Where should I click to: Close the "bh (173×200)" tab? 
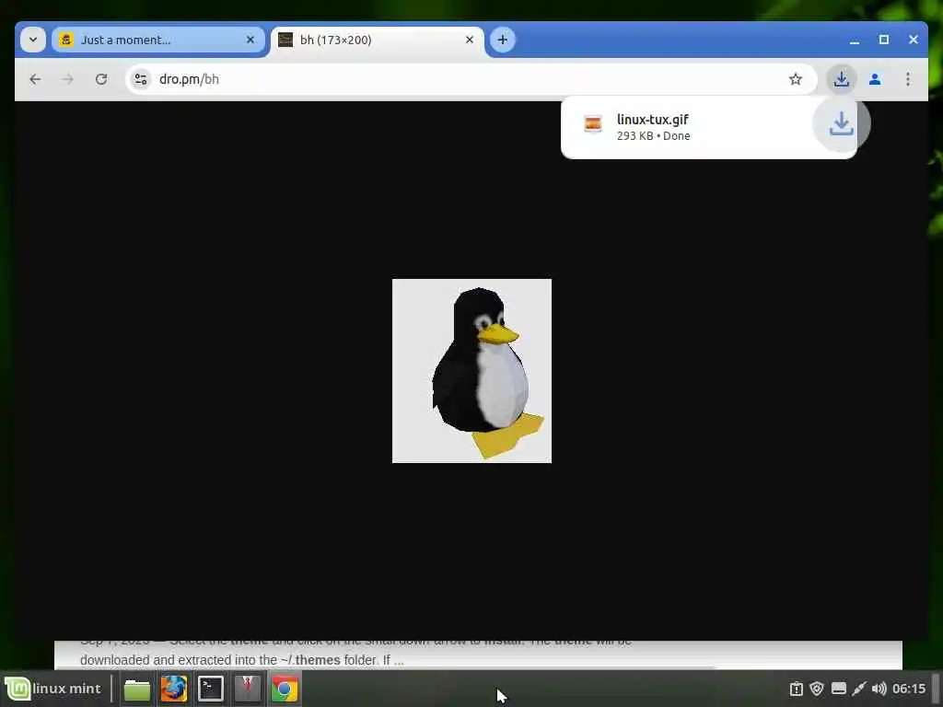[470, 40]
